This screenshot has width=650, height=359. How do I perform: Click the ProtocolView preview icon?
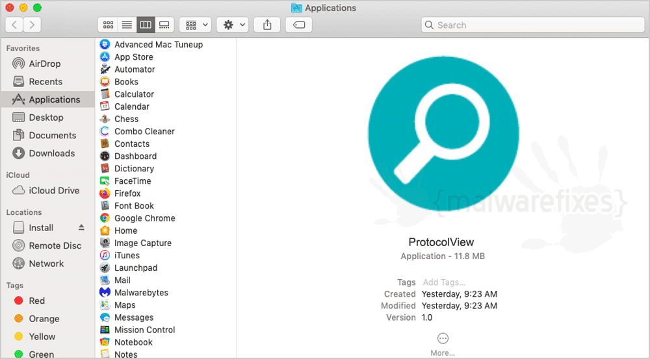(443, 134)
